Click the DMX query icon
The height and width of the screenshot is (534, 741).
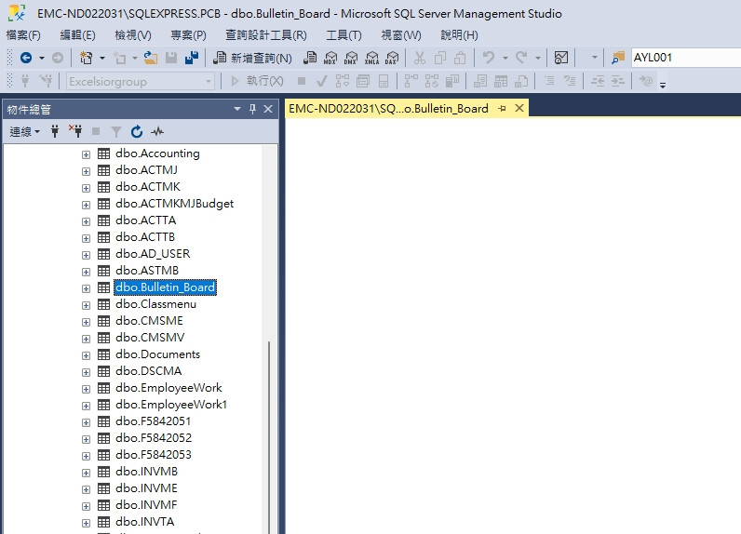(351, 58)
